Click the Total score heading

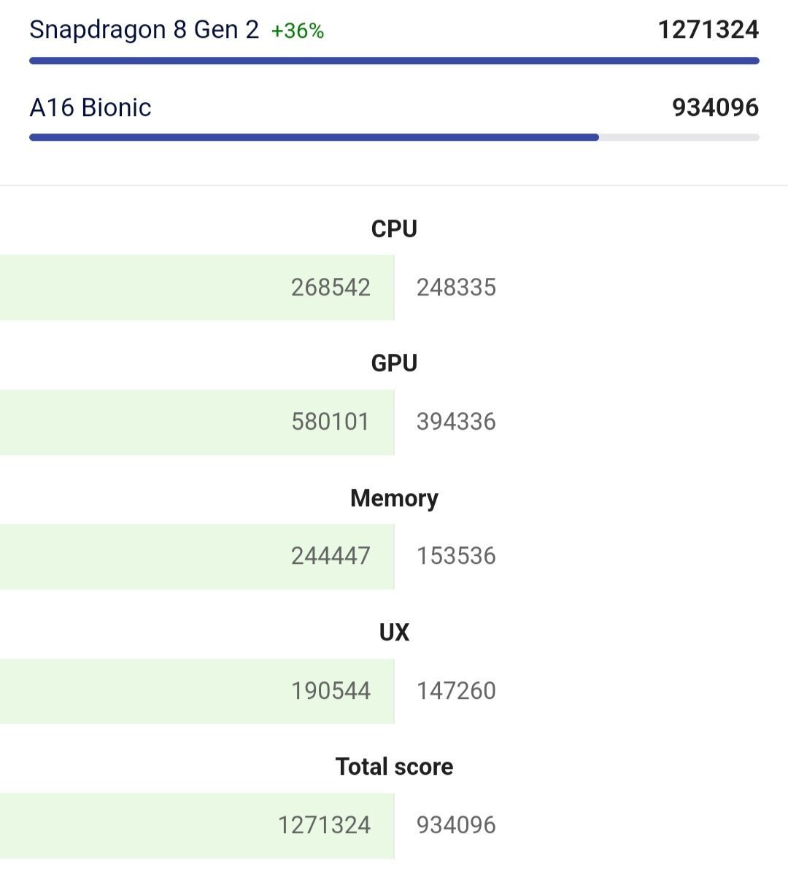394,767
